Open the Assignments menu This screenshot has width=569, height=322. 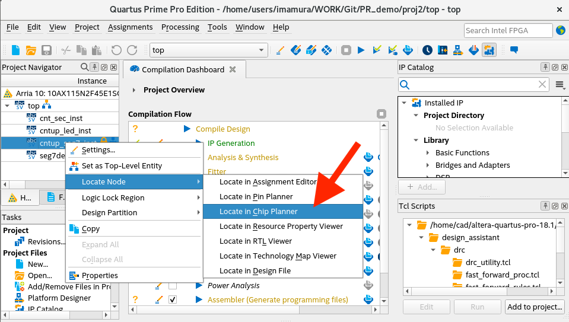[x=131, y=27]
